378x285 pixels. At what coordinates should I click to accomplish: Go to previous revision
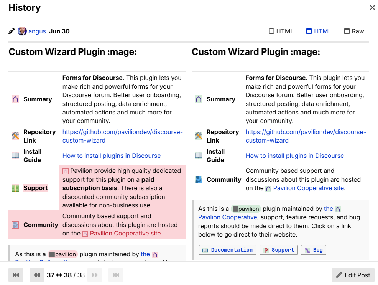37,275
